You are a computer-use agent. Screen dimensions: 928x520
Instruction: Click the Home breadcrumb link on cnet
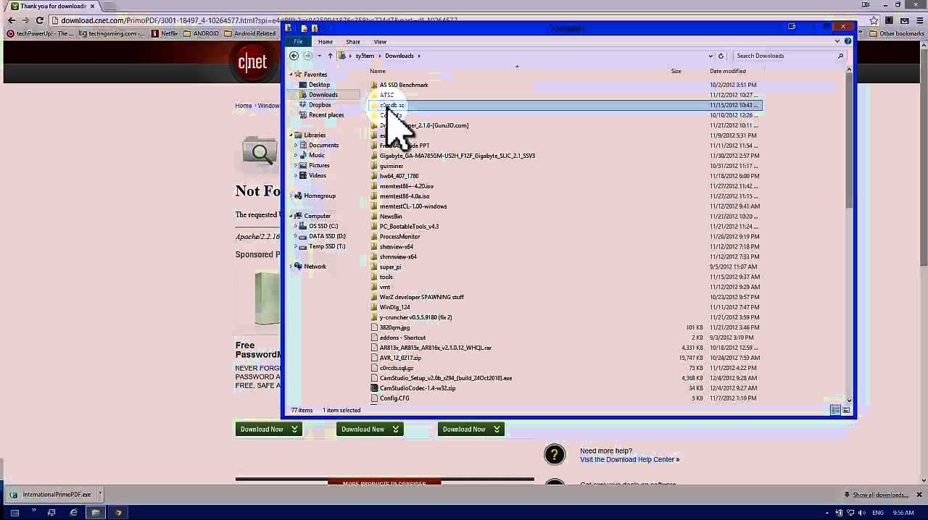pos(243,106)
